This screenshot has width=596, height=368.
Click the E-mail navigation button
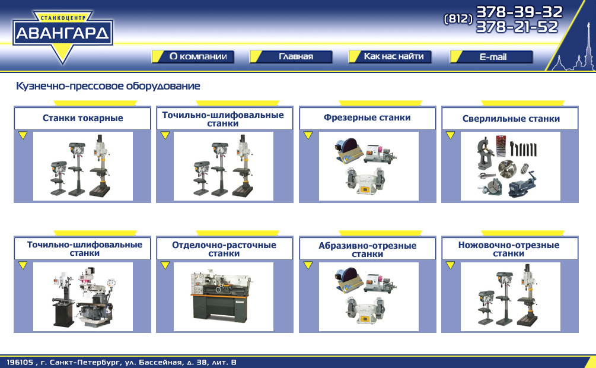click(x=492, y=57)
